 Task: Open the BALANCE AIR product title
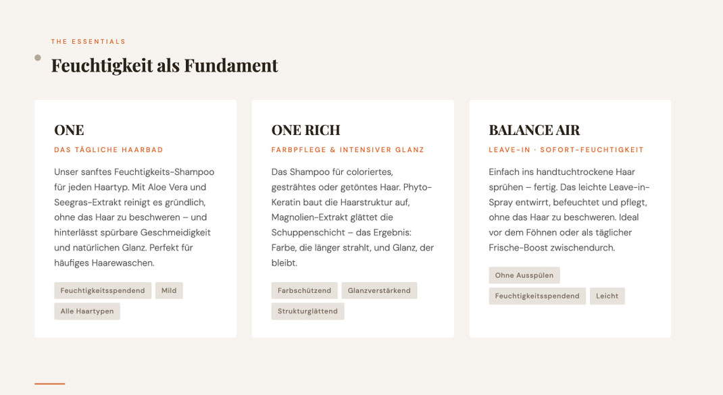coord(534,130)
